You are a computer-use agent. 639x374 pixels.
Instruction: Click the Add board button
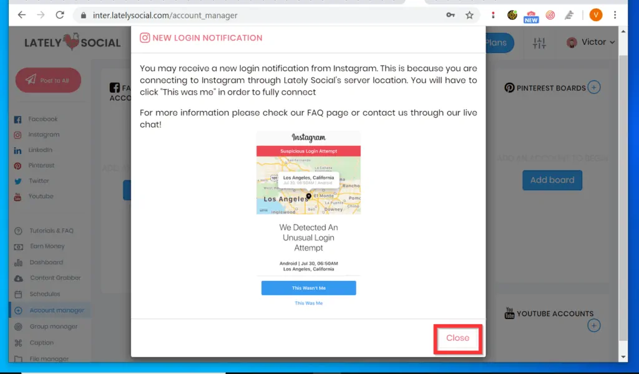tap(552, 180)
